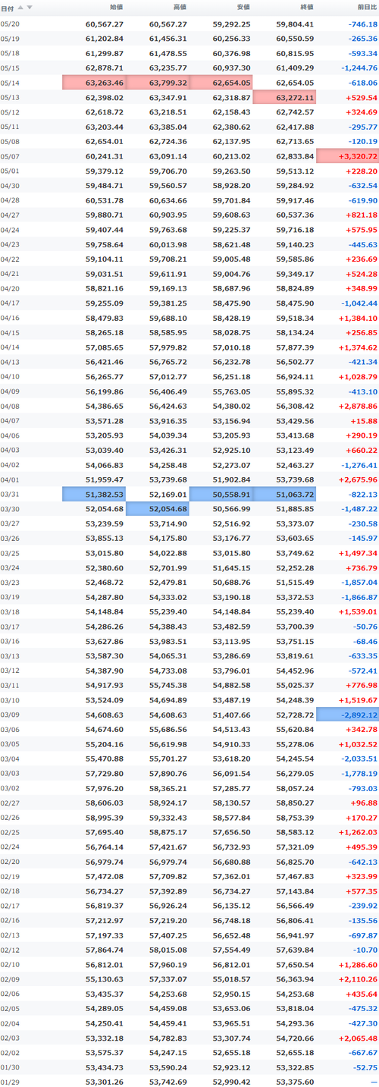The width and height of the screenshot is (379, 1087).
Task: Select the red highlighted 63,272.11 close cell
Action: pyautogui.click(x=284, y=97)
